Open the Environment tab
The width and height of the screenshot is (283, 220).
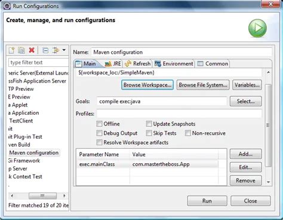click(x=174, y=64)
